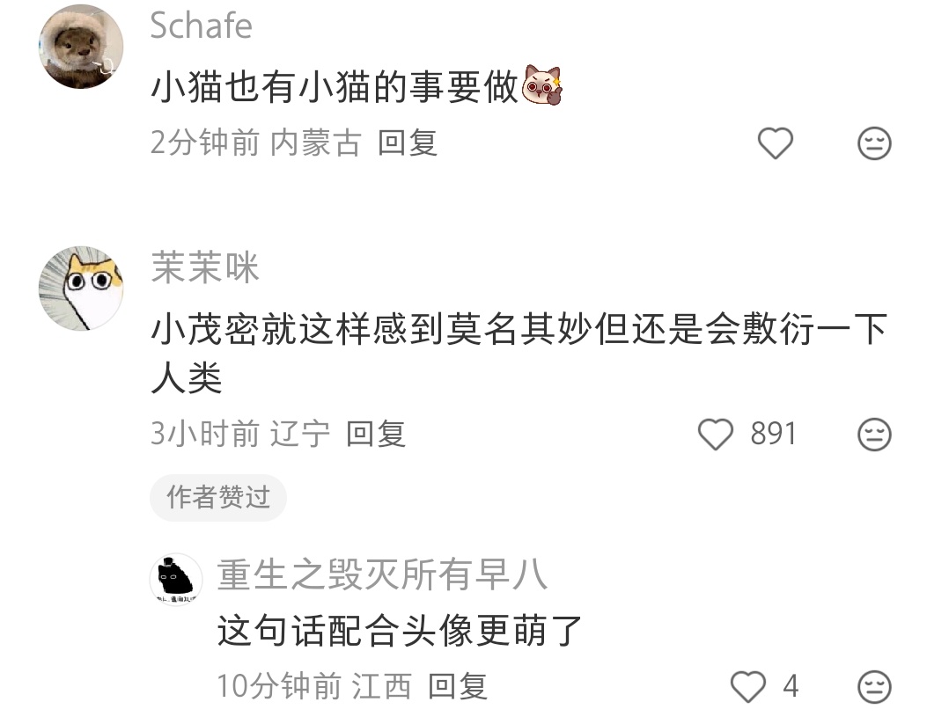Viewport: 949px width, 724px height.
Task: Tap the dislike face on the 江西 reply
Action: coord(874,686)
